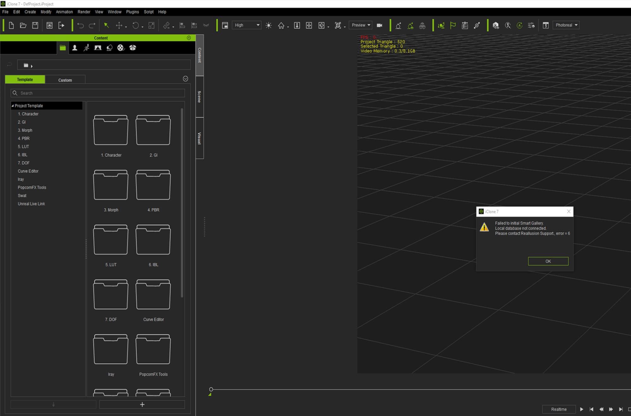Expand the folder path breadcrumb arrow

click(32, 66)
